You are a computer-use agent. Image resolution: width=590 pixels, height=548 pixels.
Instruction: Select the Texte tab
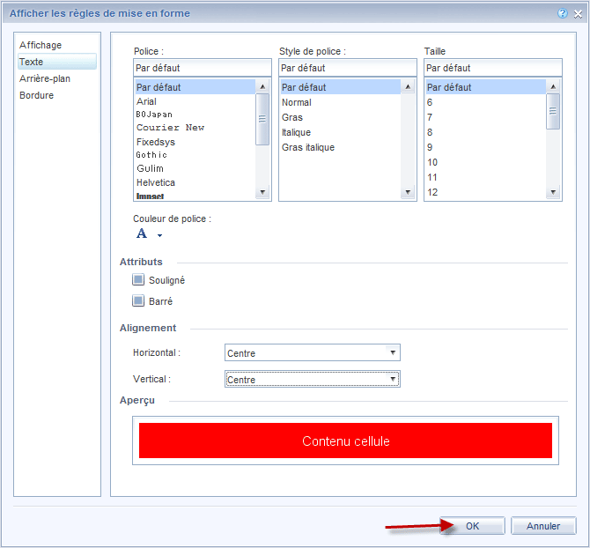(57, 62)
